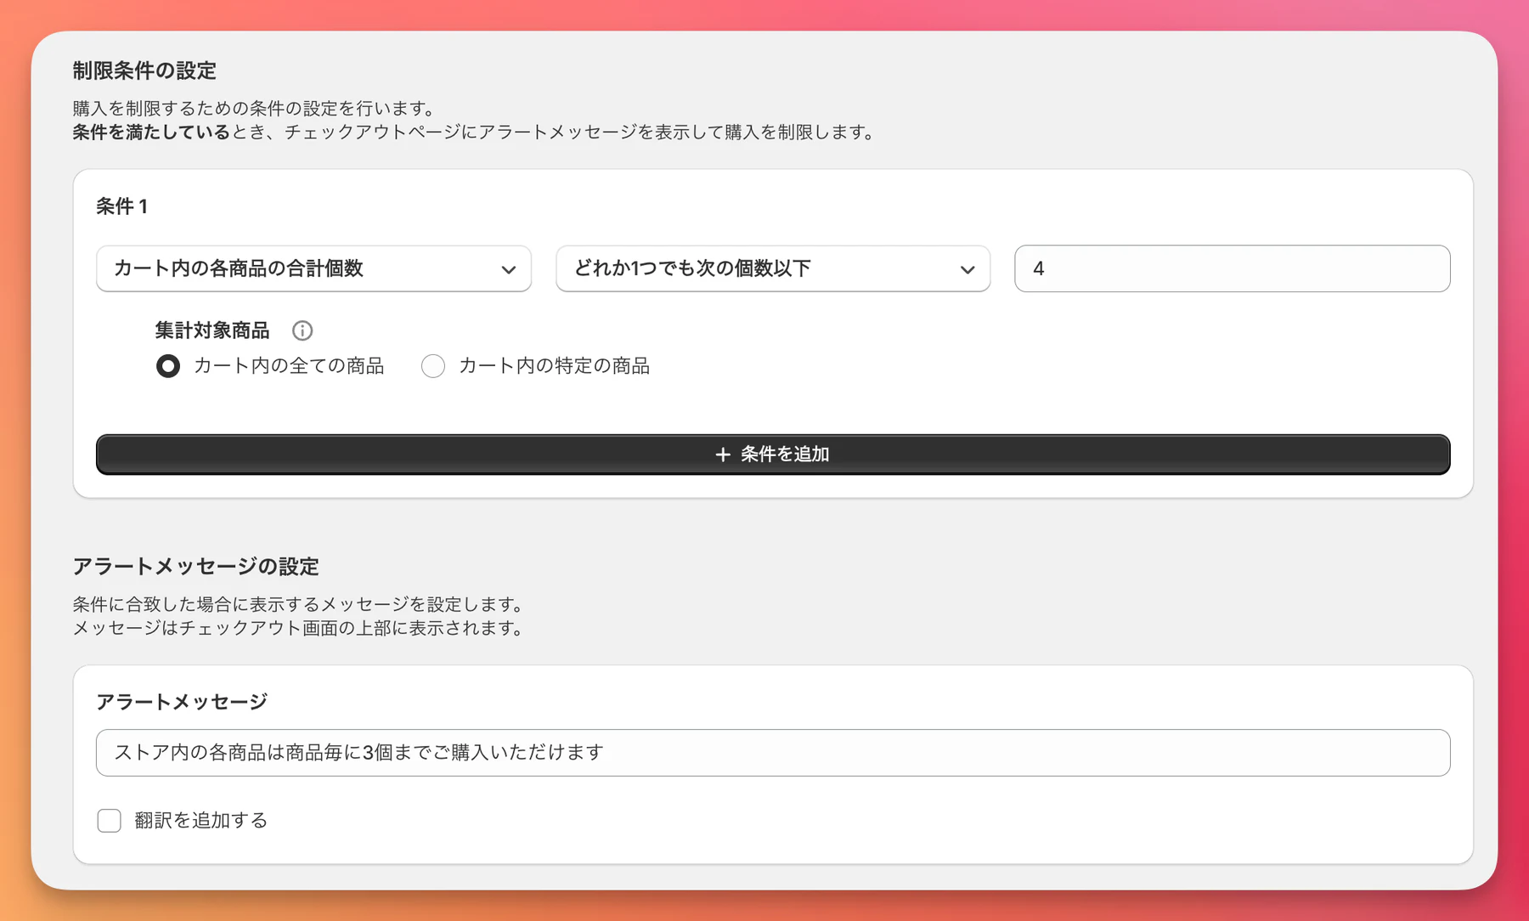Enable the 翻訳を追加する checkbox
Viewport: 1529px width, 921px height.
click(x=109, y=821)
